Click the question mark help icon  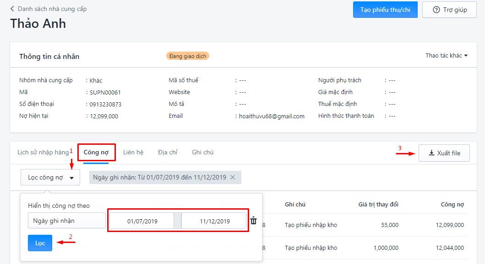(436, 10)
